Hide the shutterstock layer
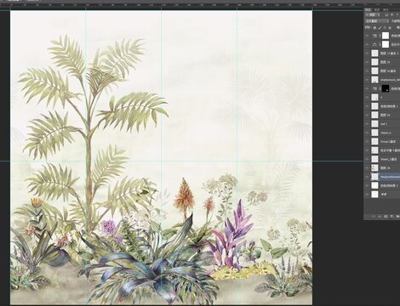Image resolution: width=400 pixels, height=306 pixels. (368, 80)
